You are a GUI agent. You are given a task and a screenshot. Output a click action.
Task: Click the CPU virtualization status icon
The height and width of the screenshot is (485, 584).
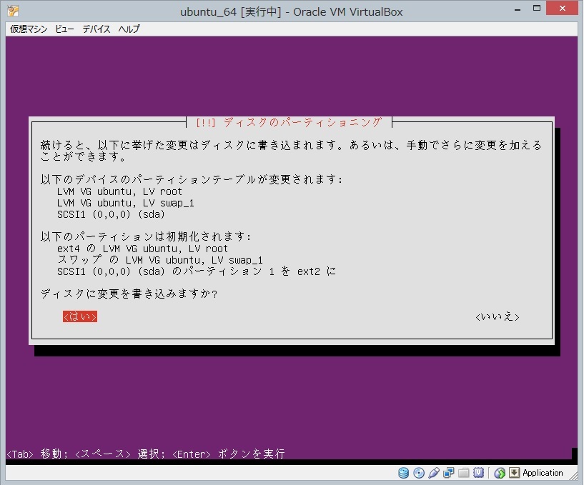pos(478,473)
